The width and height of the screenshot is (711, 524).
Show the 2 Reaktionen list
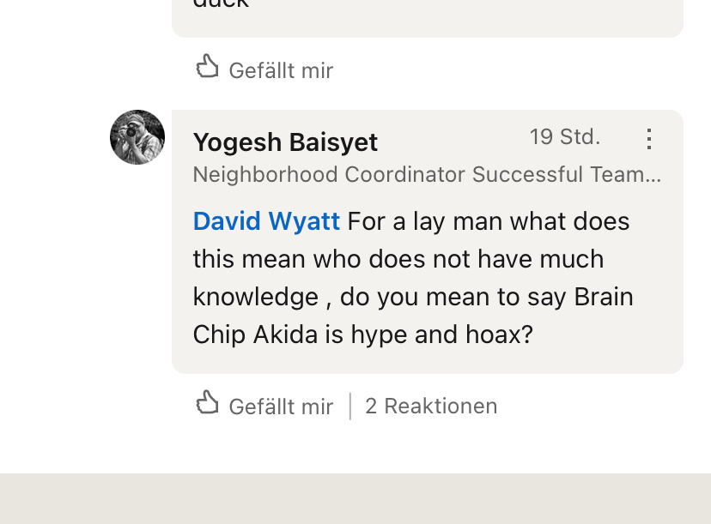coord(431,406)
